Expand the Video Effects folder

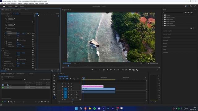pyautogui.click(x=163, y=23)
